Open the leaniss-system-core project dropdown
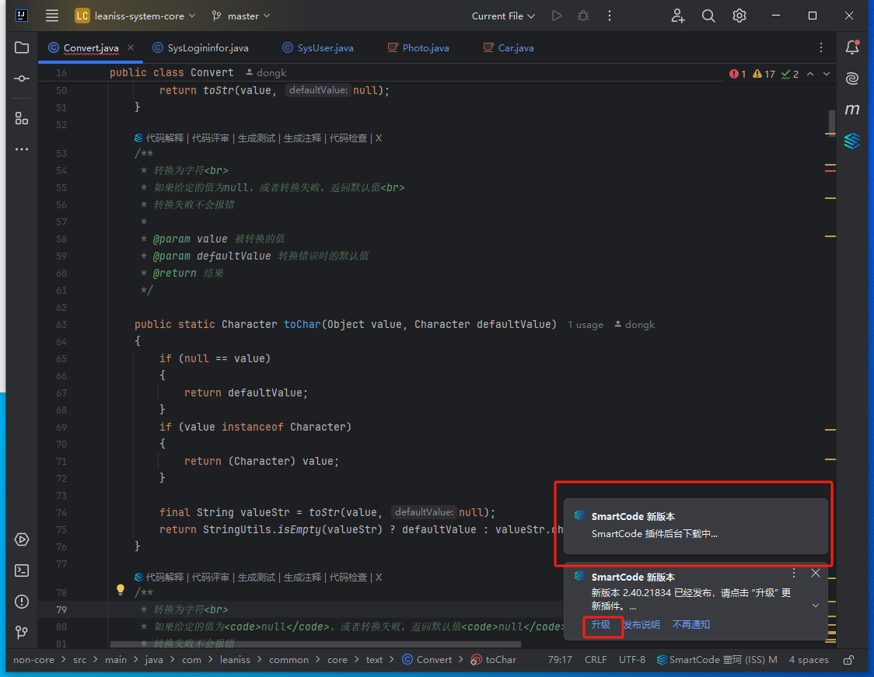The width and height of the screenshot is (874, 677). tap(135, 16)
